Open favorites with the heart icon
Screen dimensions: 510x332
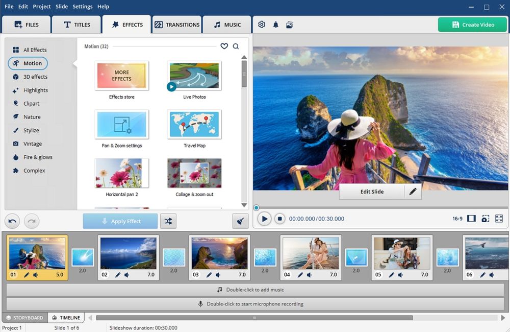pyautogui.click(x=224, y=46)
